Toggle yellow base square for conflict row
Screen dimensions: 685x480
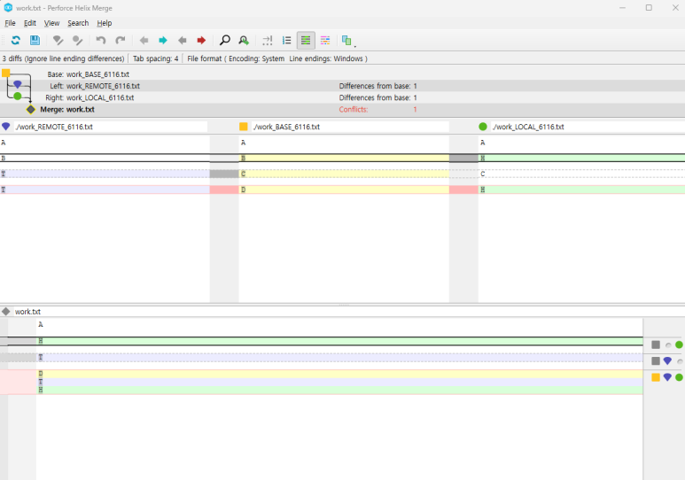[656, 377]
